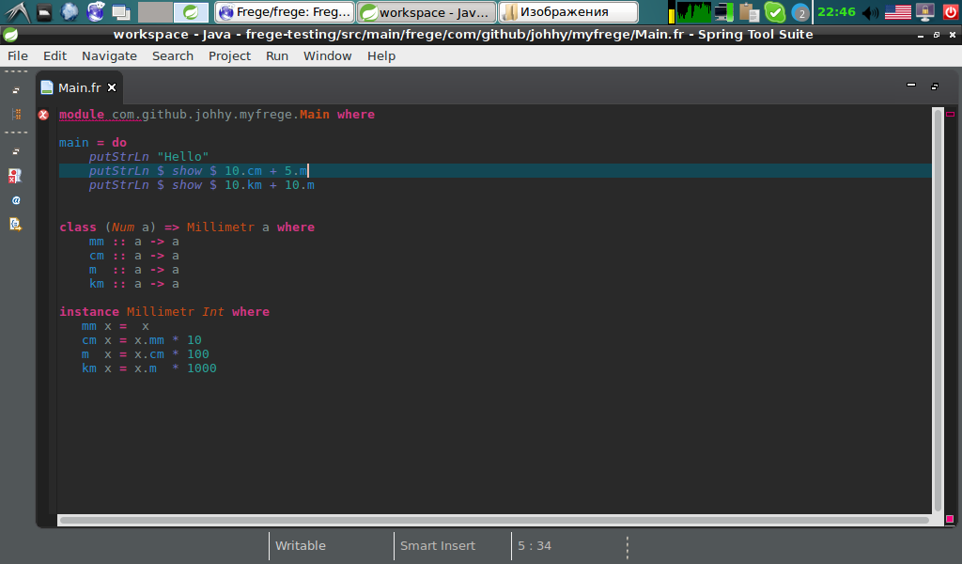Open the Javadoc '@' fast view icon
The height and width of the screenshot is (564, 962).
click(16, 200)
